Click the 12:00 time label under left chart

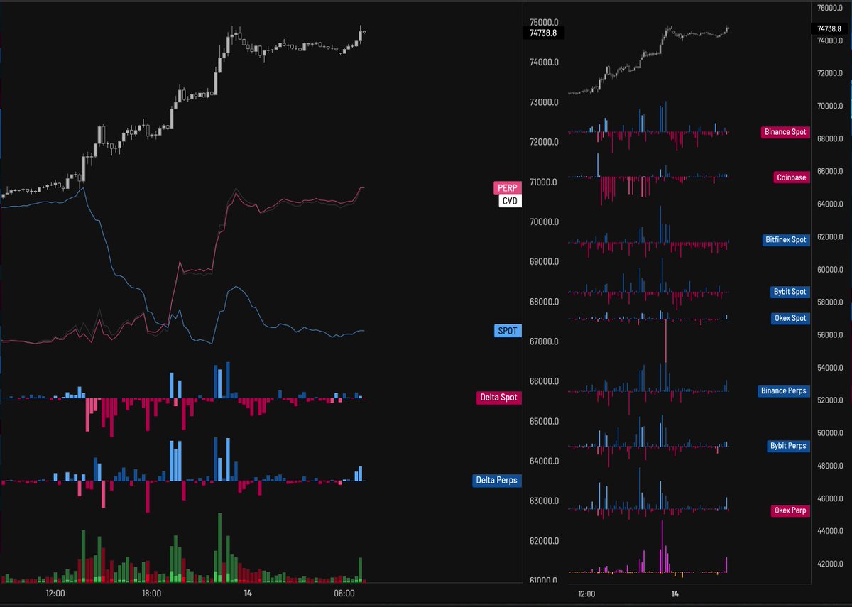55,593
